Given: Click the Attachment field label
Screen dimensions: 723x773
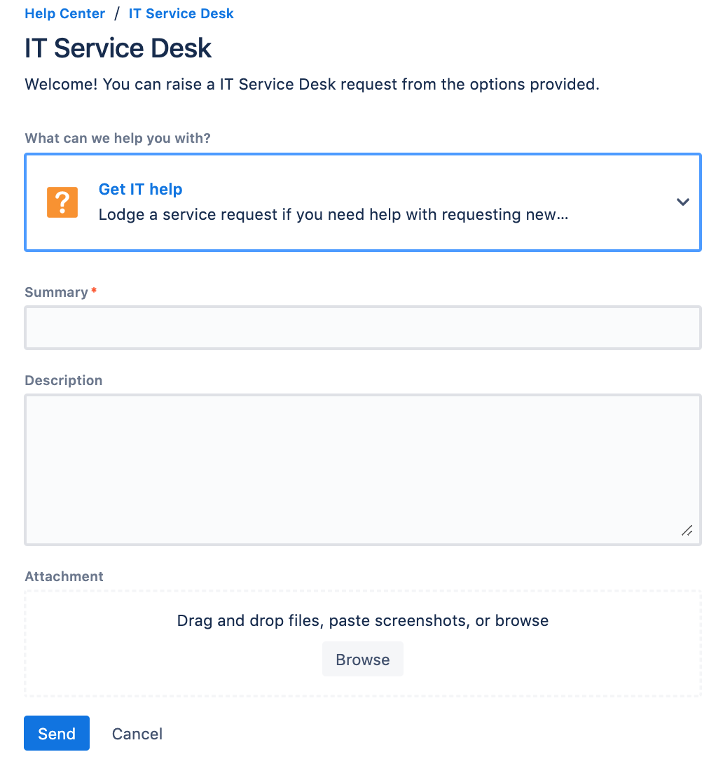Looking at the screenshot, I should 64,576.
